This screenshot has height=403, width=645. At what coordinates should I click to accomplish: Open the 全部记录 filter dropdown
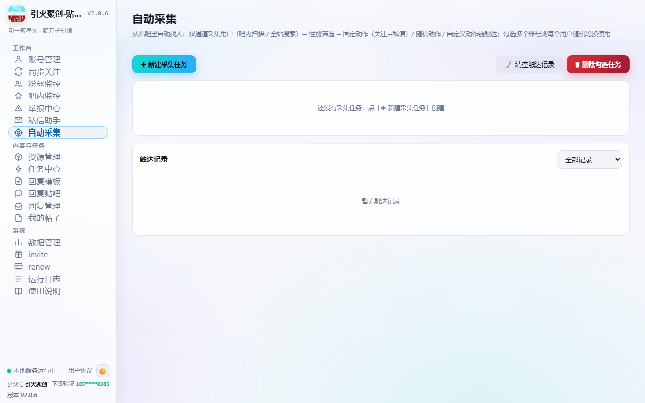coord(590,160)
